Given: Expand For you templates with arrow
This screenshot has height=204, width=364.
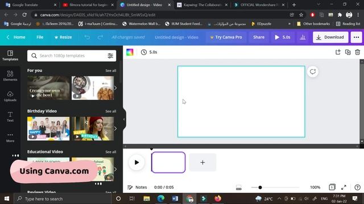Looking at the screenshot, I should [x=115, y=88].
